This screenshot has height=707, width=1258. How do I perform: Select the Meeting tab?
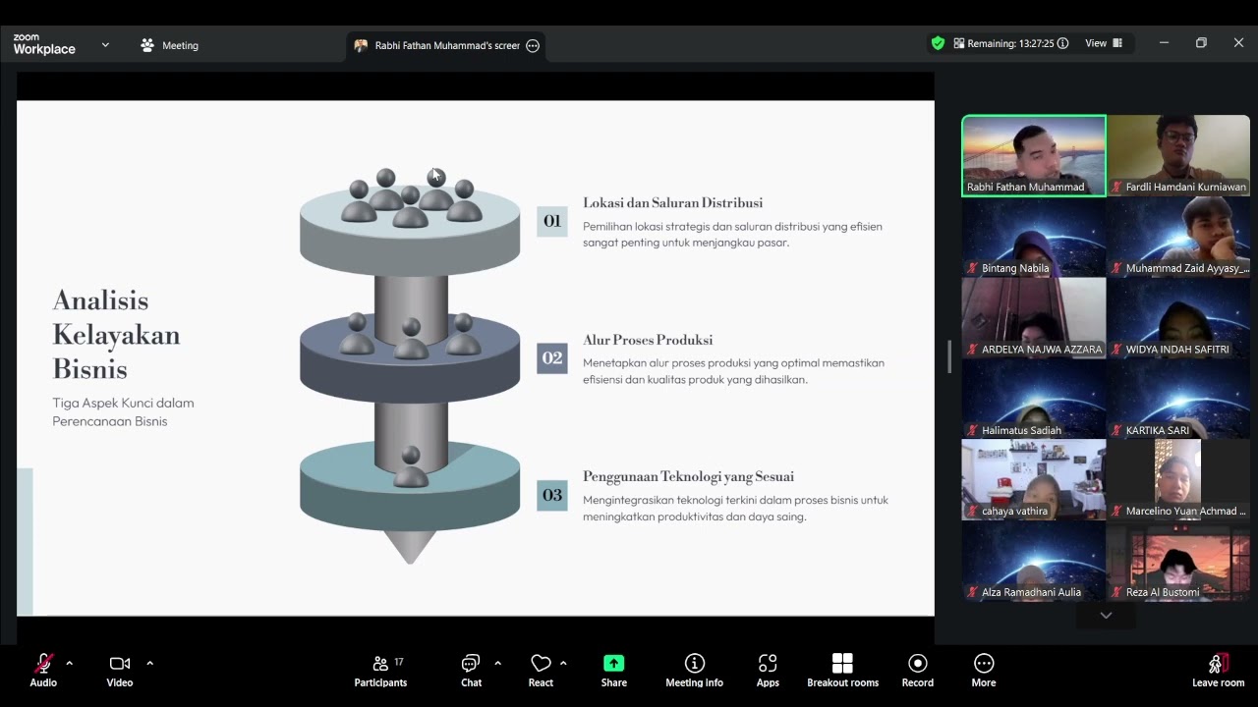(x=169, y=45)
